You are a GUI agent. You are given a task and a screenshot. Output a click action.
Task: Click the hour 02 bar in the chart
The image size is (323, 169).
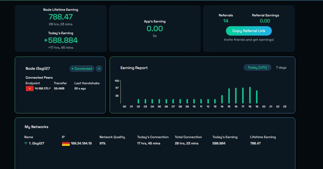pyautogui.click(x=138, y=101)
